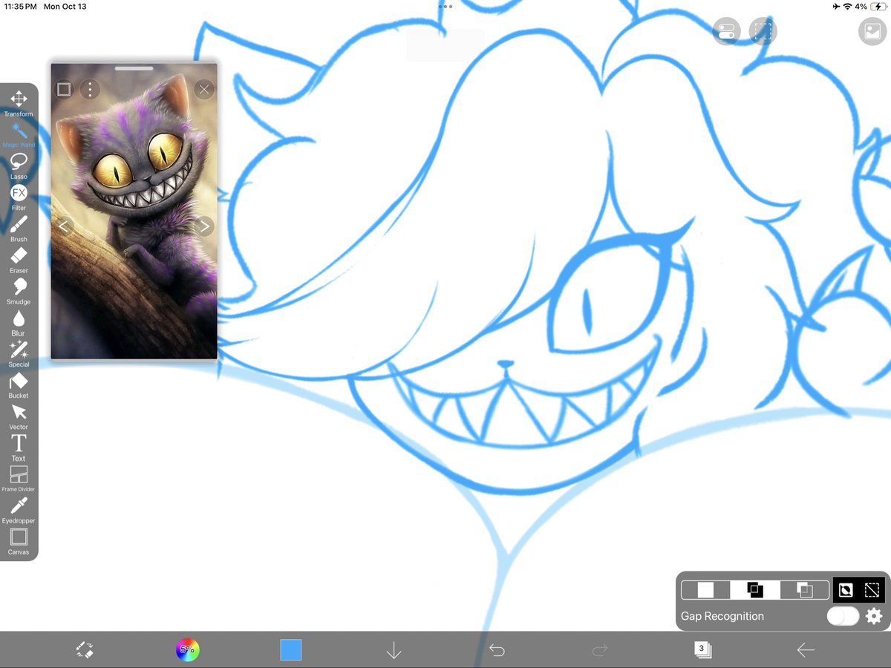Select the Brush tool
The height and width of the screenshot is (668, 891).
click(19, 229)
